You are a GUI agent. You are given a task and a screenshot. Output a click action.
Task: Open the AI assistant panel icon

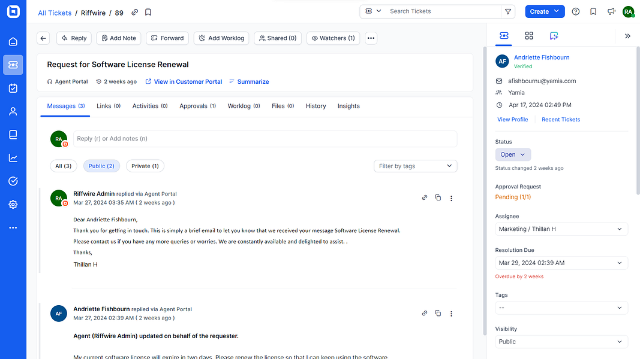[x=554, y=36]
